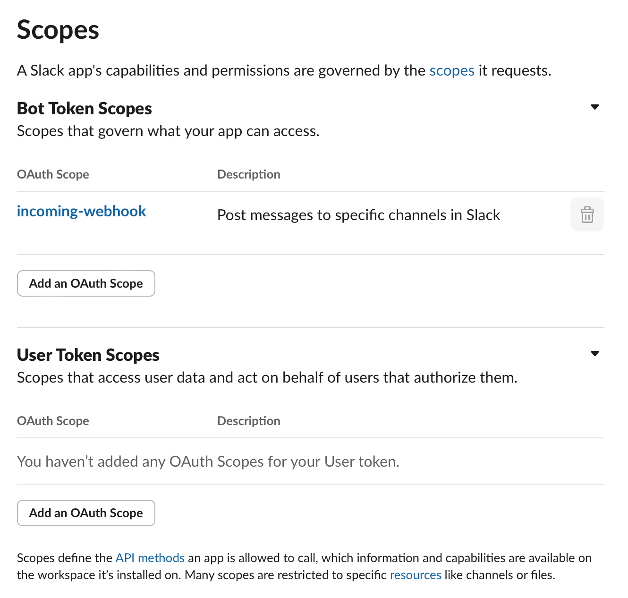
Task: Add an OAuth Scope for the Bot token
Action: tap(86, 283)
